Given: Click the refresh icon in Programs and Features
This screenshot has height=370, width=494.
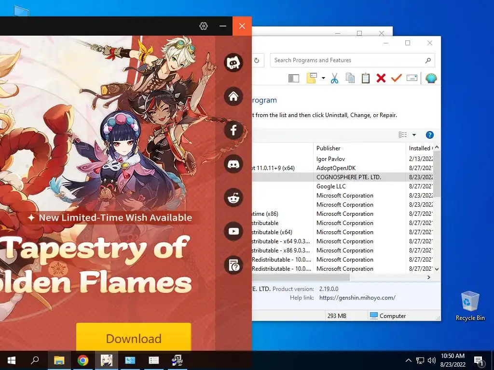Looking at the screenshot, I should pos(257,60).
